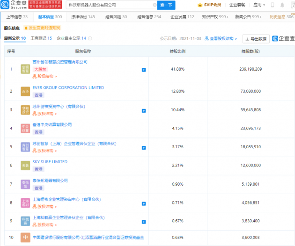Open 苏州创领智慧投资管理有限公司 shareholder link
Image resolution: width=295 pixels, height=246 pixels.
point(60,62)
